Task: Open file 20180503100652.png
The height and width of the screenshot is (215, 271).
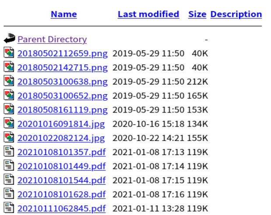Action: 63,96
